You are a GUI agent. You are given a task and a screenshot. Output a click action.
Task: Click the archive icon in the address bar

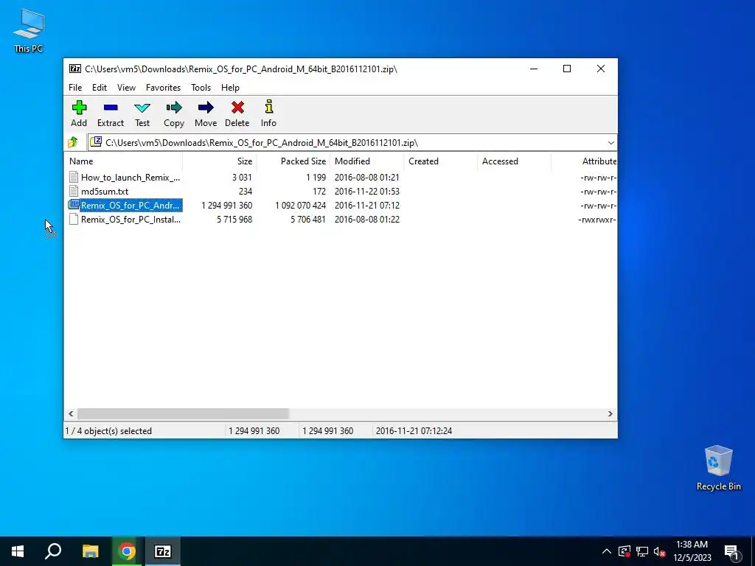(x=97, y=142)
